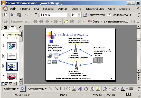
Task: Start slide show from view buttons
Action: (11, 84)
